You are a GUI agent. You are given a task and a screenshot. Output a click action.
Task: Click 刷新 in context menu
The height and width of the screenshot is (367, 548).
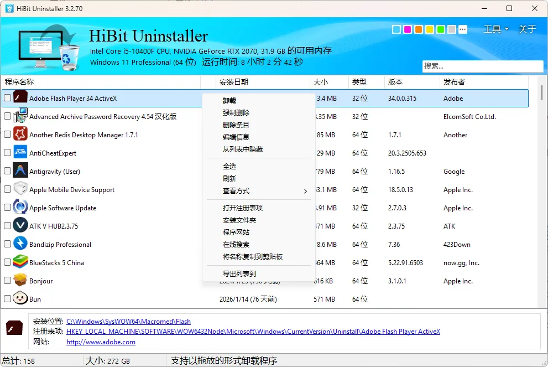click(x=259, y=179)
